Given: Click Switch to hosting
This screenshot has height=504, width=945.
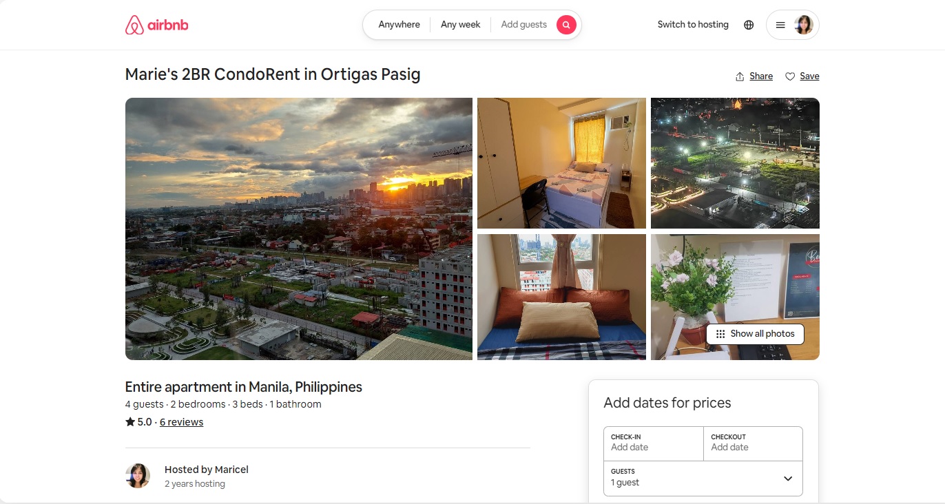Looking at the screenshot, I should tap(693, 25).
